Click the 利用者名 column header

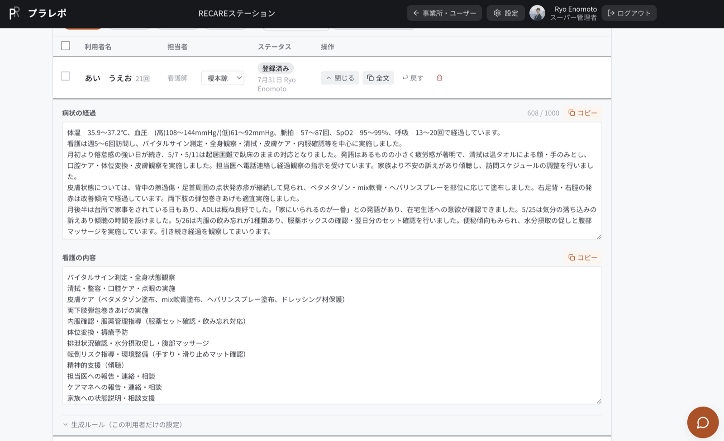pyautogui.click(x=98, y=47)
